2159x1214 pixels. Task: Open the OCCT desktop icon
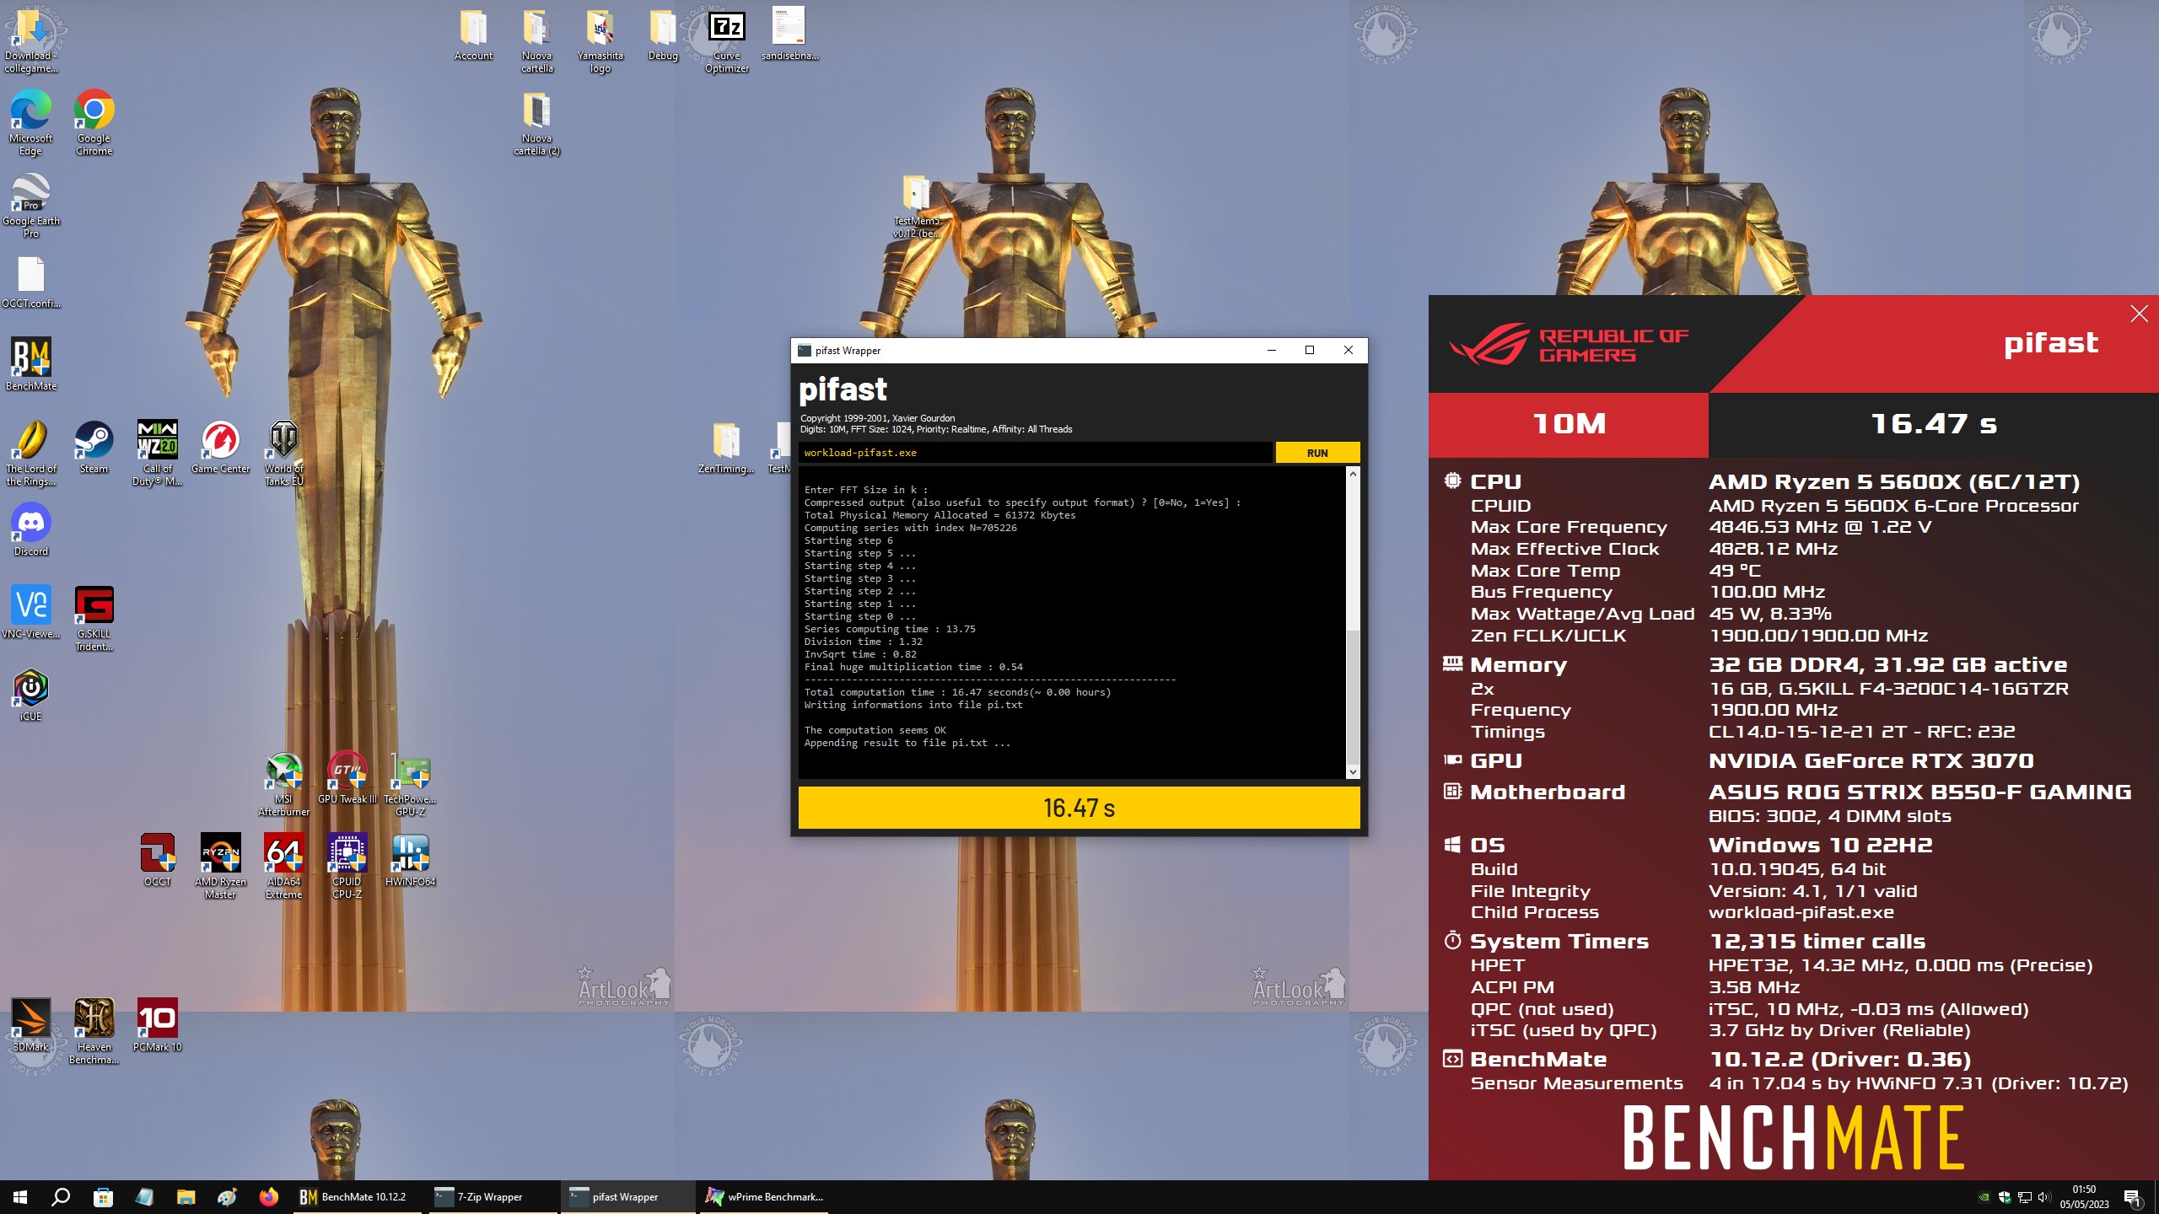pos(158,860)
